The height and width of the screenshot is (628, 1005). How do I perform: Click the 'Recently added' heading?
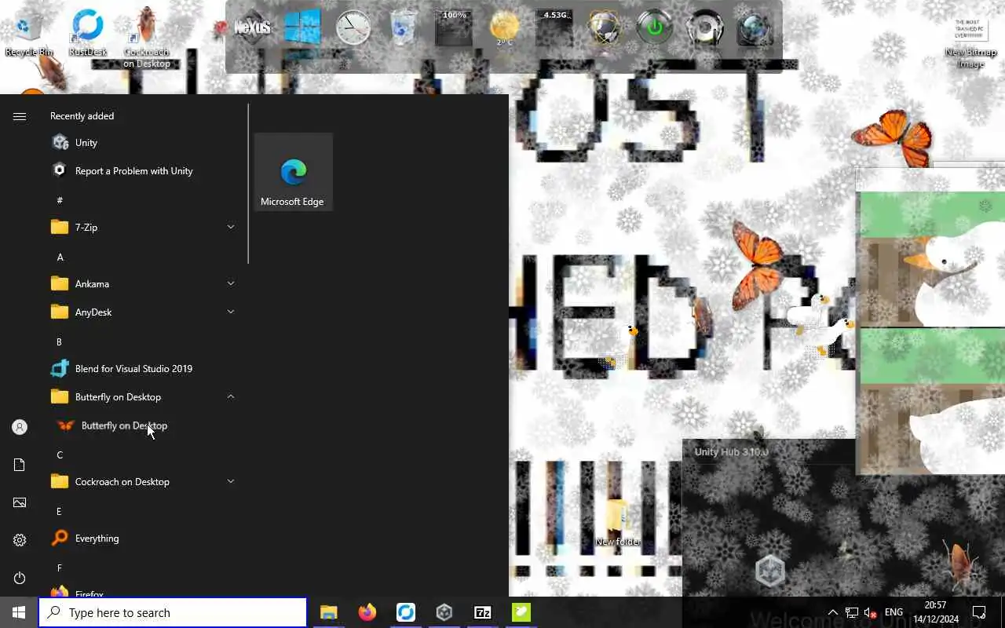coord(82,116)
